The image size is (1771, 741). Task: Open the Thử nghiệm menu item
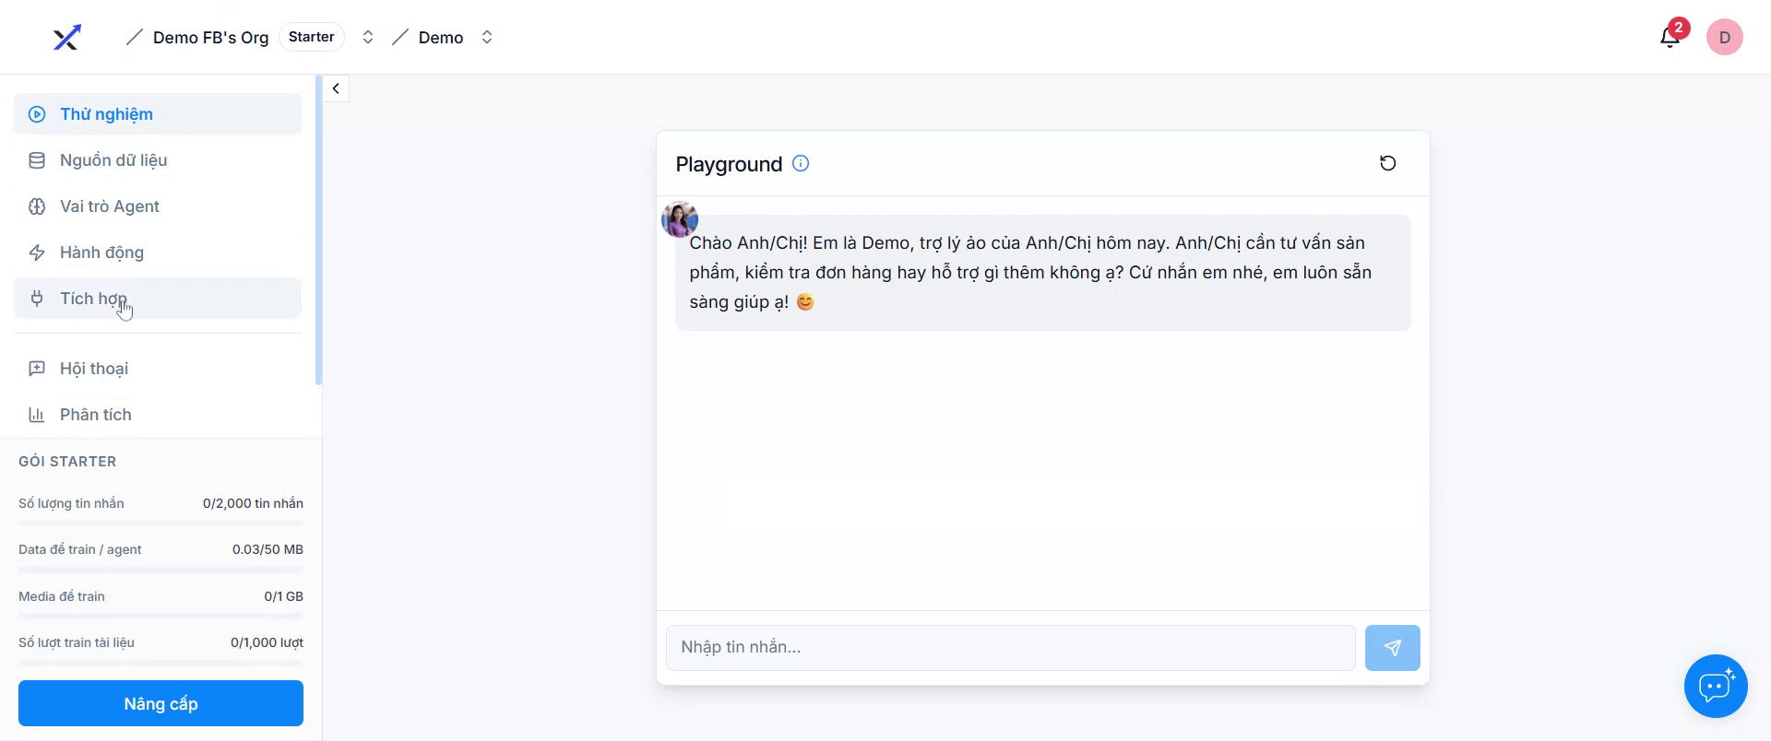pyautogui.click(x=158, y=114)
